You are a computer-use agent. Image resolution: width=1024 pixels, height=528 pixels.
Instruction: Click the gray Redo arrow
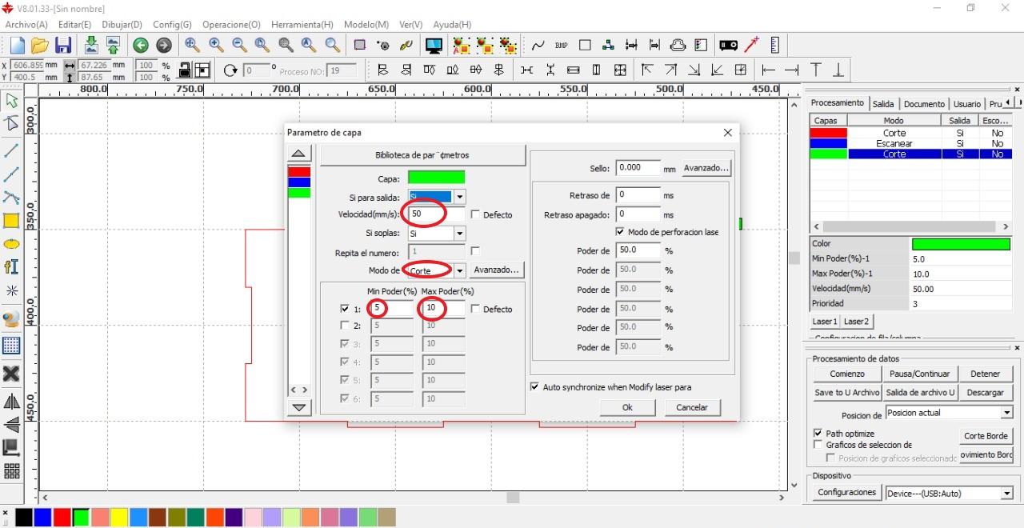pos(163,46)
